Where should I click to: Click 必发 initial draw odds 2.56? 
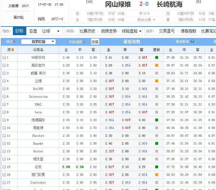(80, 167)
